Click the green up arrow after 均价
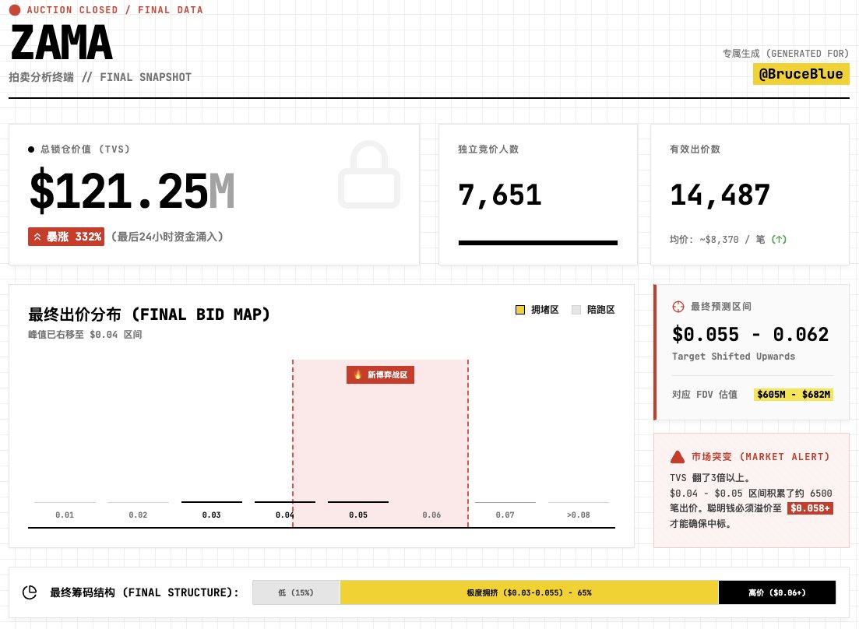This screenshot has height=629, width=859. click(x=779, y=239)
